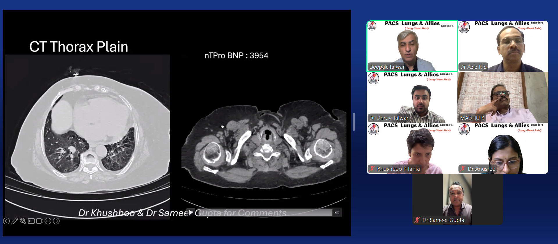Screen dimensions: 558x244
Task: Click Dr Anusree's muted microphone icon
Action: (x=463, y=169)
